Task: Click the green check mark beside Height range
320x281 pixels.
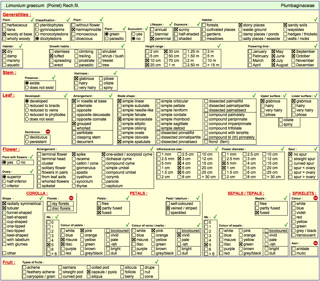Action: click(219, 46)
